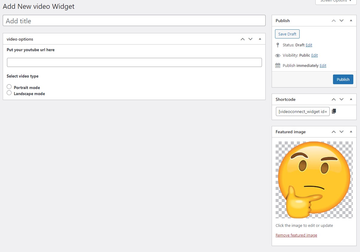Viewport: 360px width, 252px height.
Task: Move the Shortcode panel up
Action: [334, 99]
